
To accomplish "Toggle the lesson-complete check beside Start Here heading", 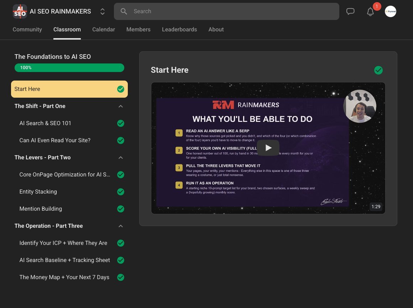I will pos(378,70).
